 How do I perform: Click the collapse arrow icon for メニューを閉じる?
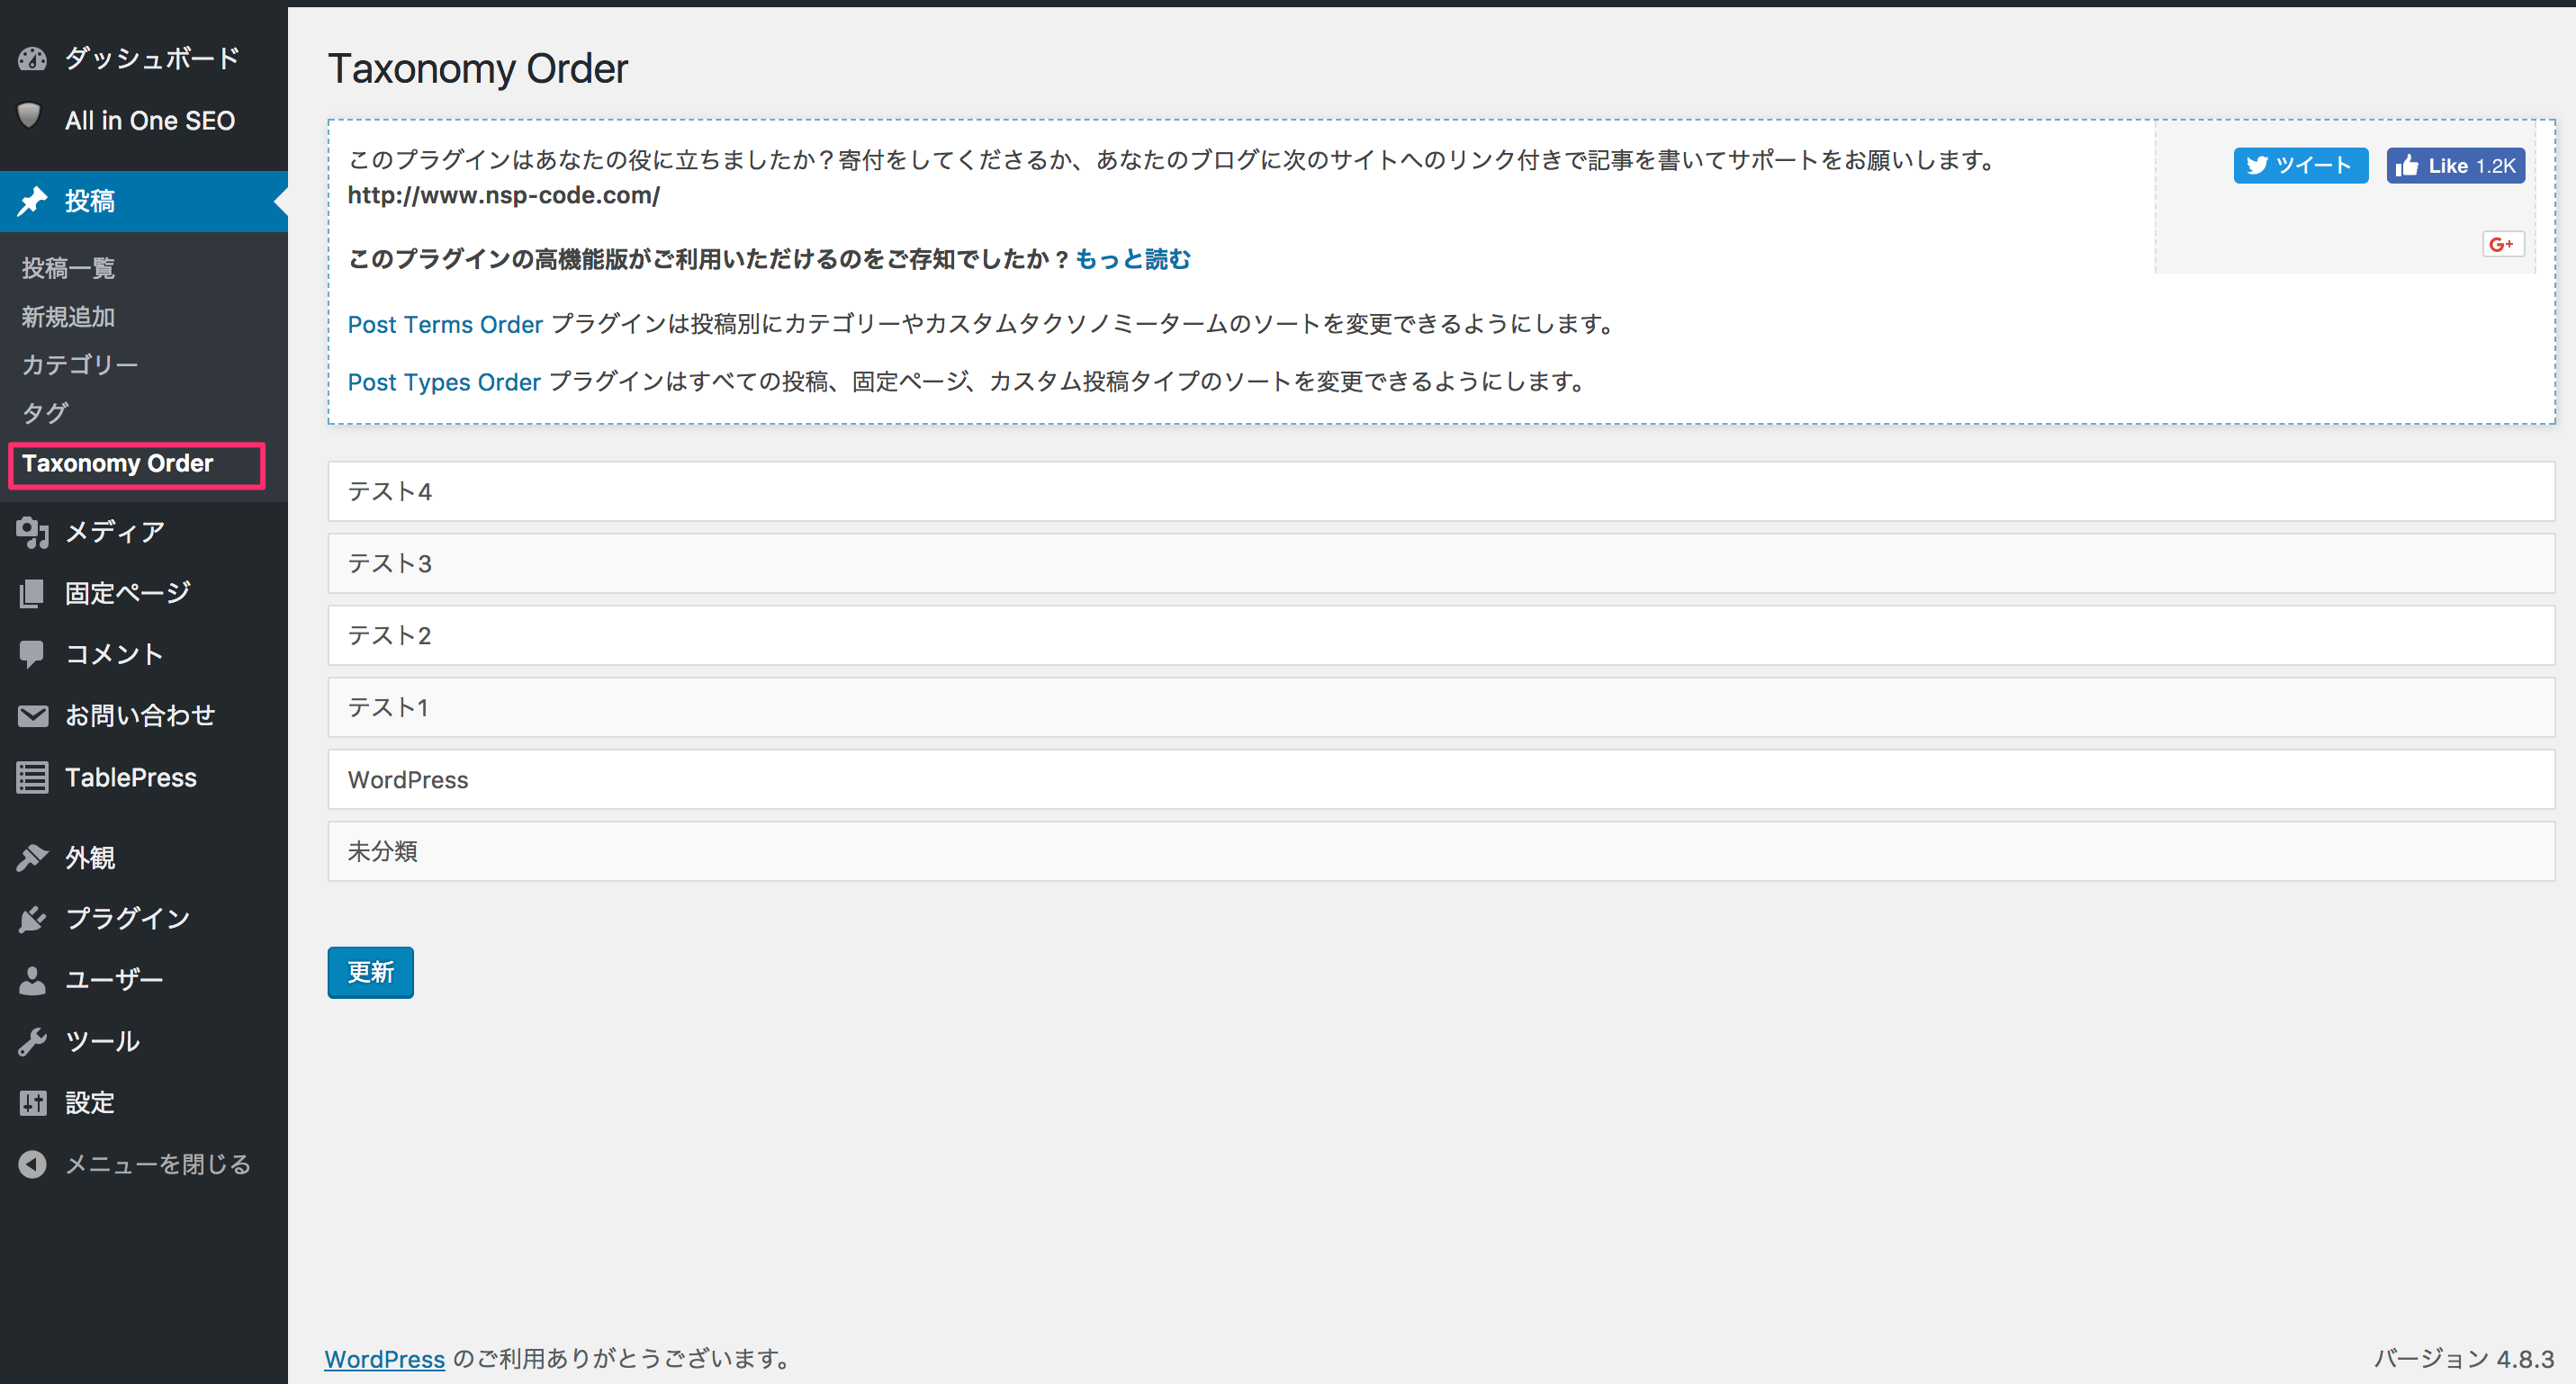pos(32,1164)
